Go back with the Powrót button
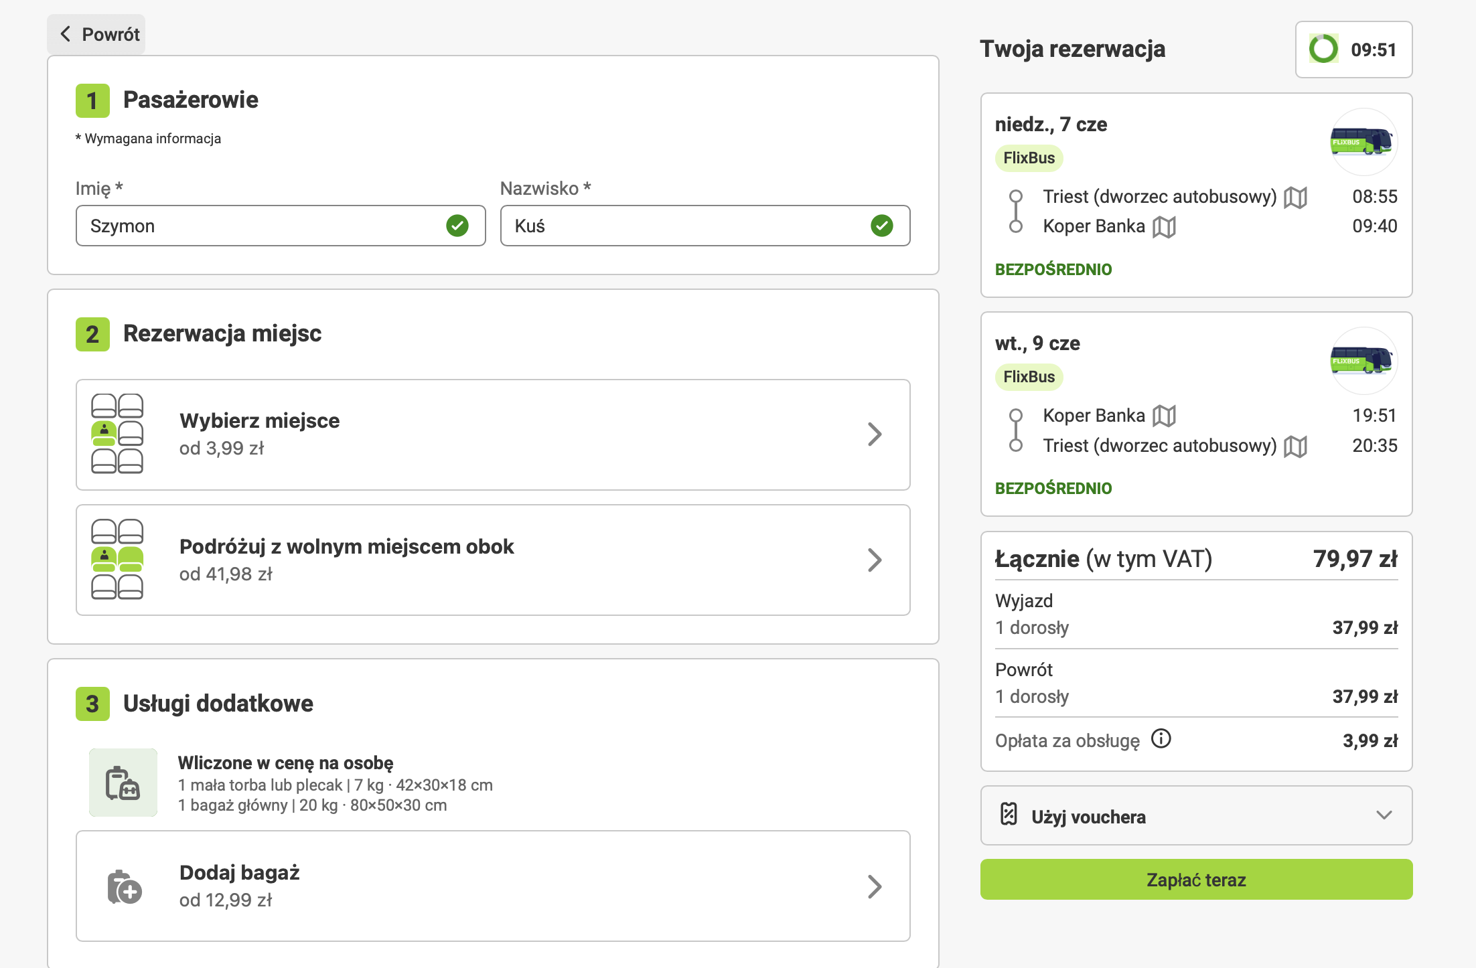Image resolution: width=1476 pixels, height=968 pixels. [x=96, y=34]
